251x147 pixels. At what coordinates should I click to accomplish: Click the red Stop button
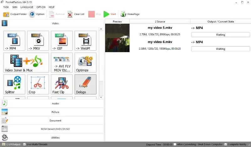tap(91, 14)
